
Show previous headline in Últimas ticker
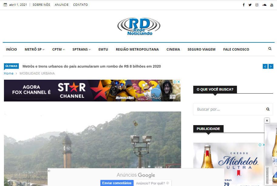[x=265, y=66]
